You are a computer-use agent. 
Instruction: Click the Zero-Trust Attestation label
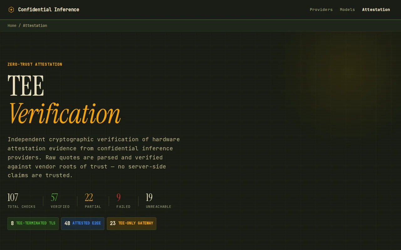click(x=35, y=64)
